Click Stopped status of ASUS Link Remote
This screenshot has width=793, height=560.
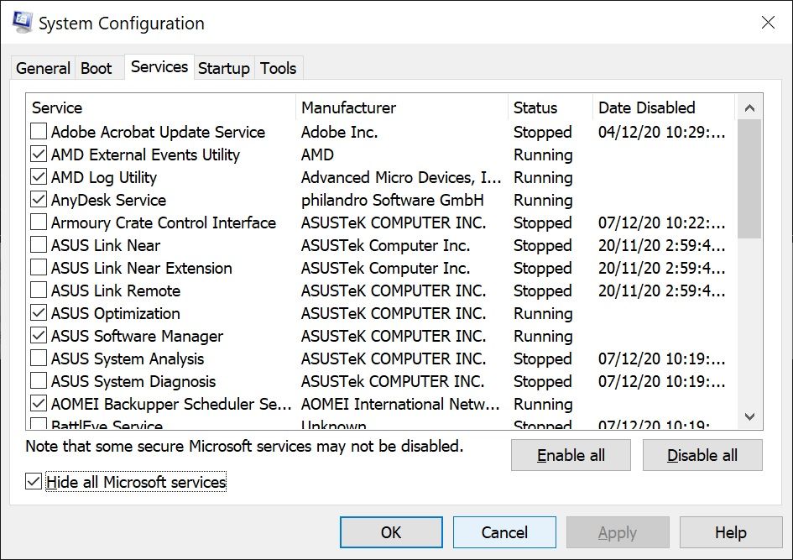coord(543,290)
